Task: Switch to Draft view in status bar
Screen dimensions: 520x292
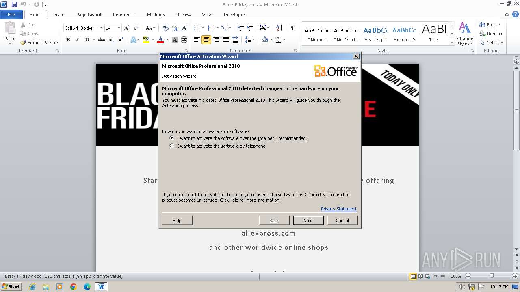Action: pos(442,276)
